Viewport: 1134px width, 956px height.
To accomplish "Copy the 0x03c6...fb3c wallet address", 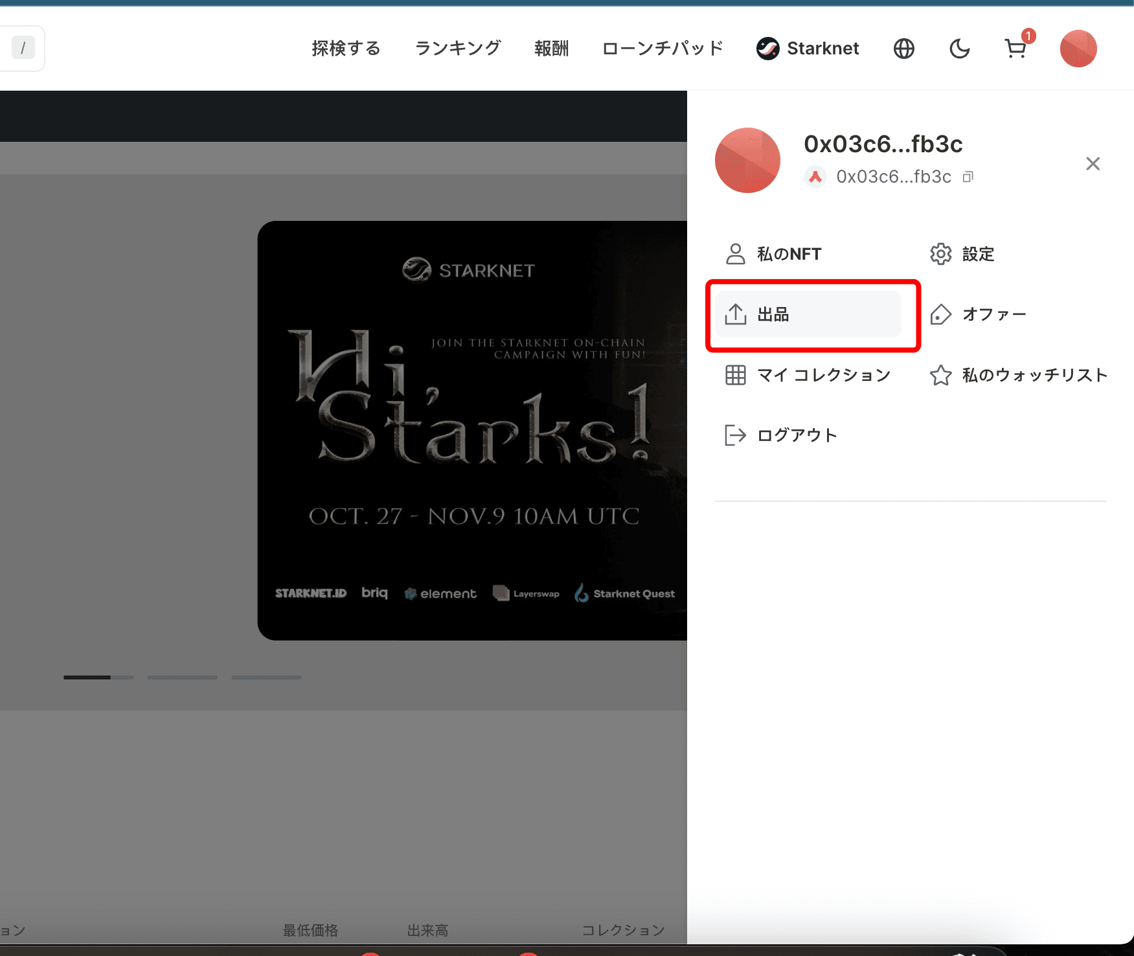I will coord(968,177).
